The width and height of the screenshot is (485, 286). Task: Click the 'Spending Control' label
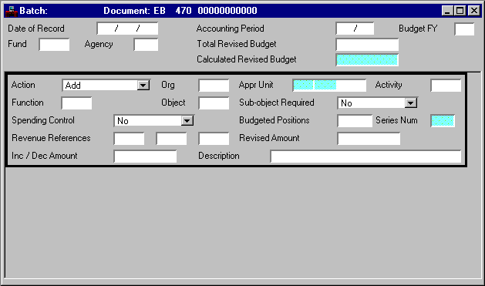[43, 120]
